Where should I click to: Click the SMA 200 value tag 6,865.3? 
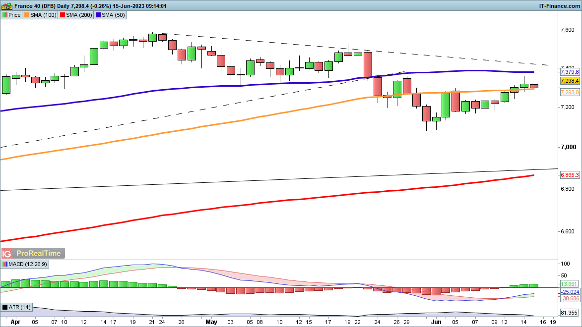point(570,175)
